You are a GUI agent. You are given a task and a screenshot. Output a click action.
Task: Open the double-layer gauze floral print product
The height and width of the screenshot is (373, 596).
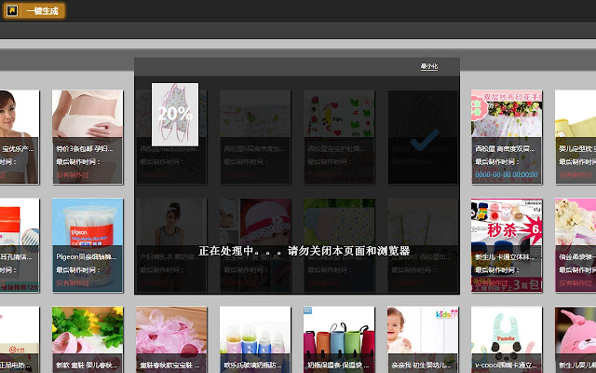[x=507, y=137]
